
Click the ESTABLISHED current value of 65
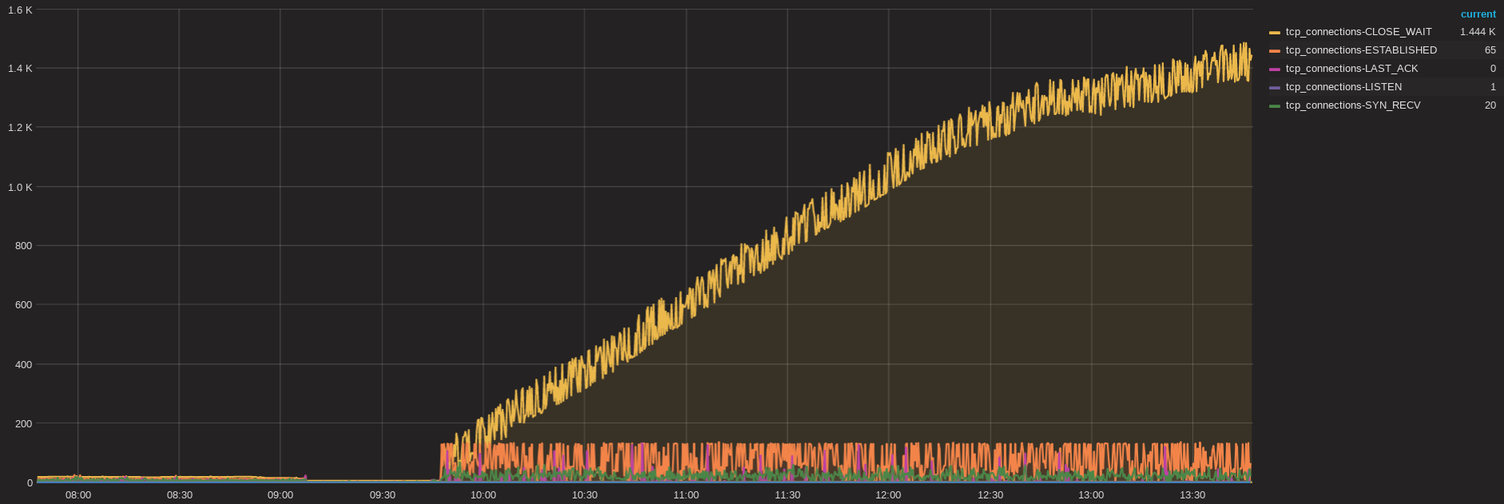click(1490, 50)
